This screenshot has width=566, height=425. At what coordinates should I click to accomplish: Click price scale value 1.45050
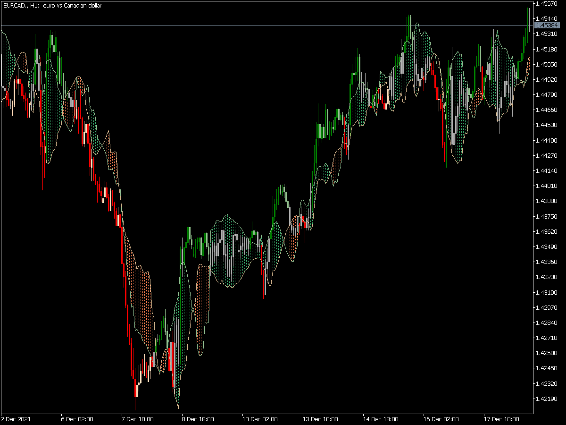tap(547, 64)
